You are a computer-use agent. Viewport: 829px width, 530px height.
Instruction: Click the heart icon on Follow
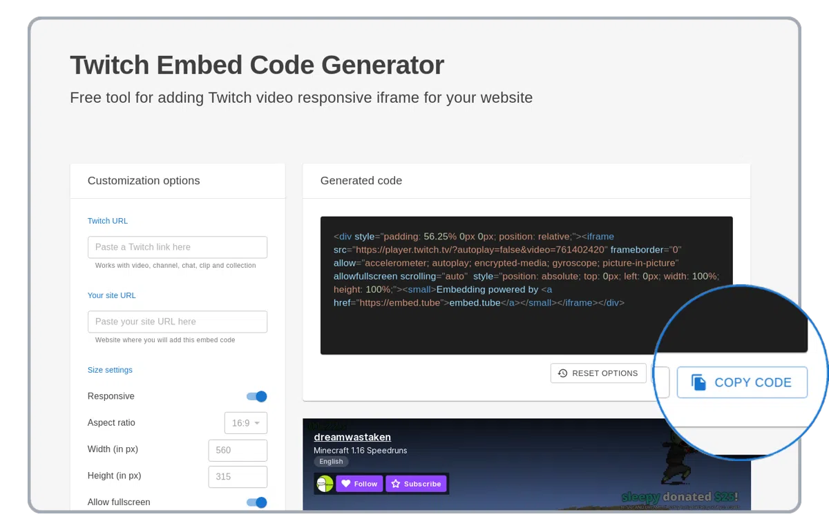pos(345,484)
